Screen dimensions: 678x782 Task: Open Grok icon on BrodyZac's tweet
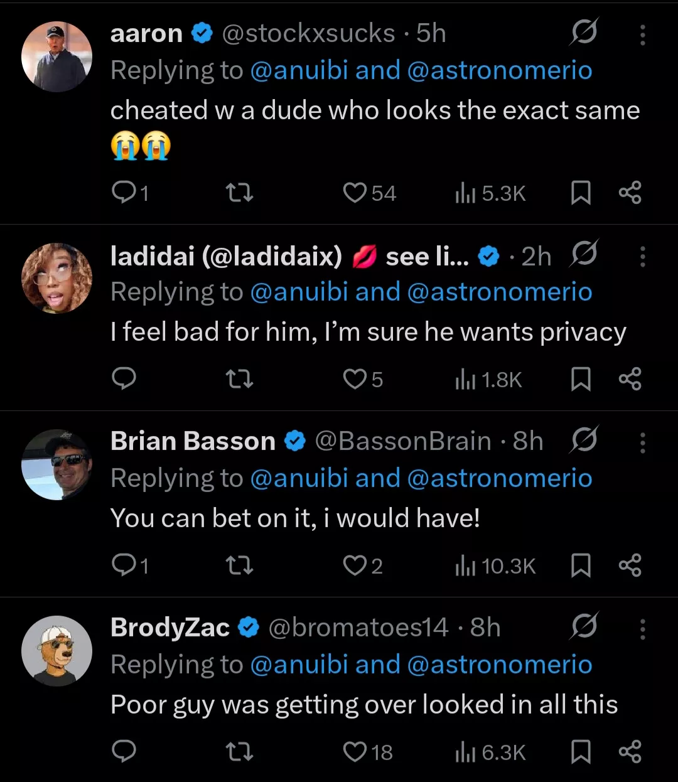pyautogui.click(x=584, y=626)
